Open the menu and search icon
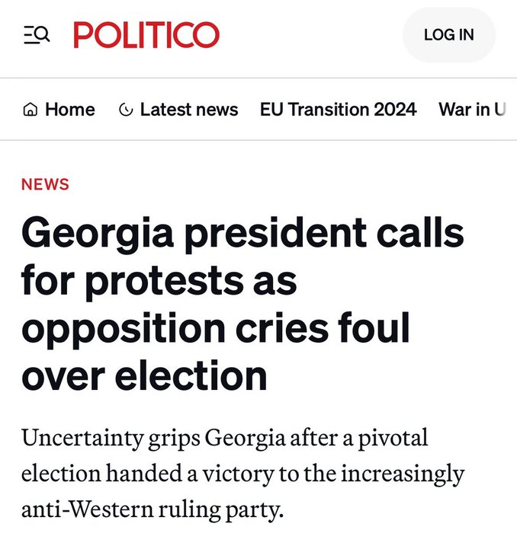This screenshot has height=533, width=517. (37, 34)
